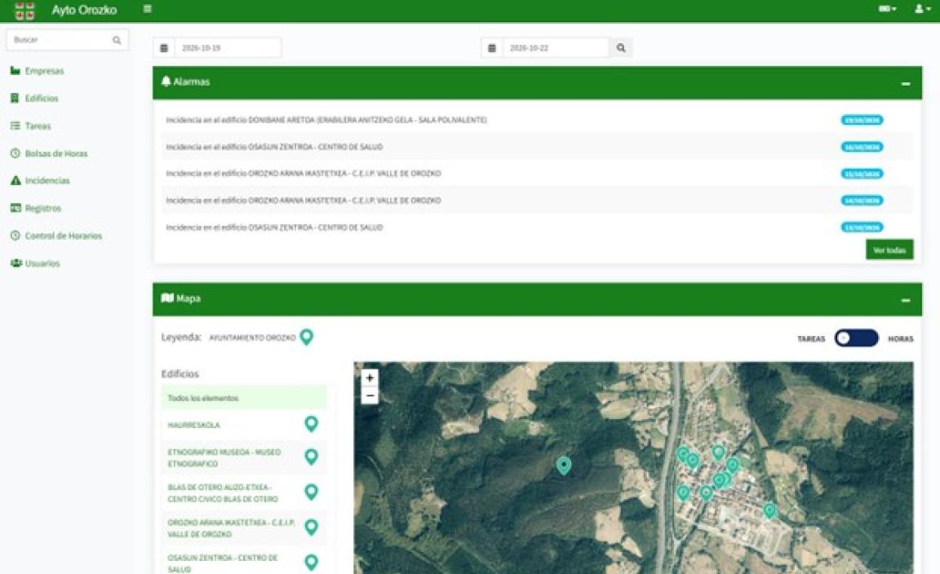940x574 pixels.
Task: Click the Ayto Orozko logo icon
Action: click(24, 10)
